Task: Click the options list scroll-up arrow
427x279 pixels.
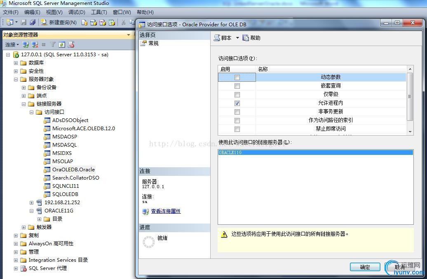Action: [x=410, y=69]
